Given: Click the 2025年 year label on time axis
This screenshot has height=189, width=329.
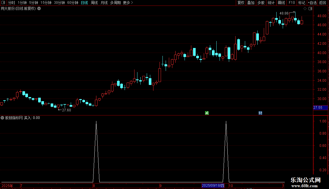Looking at the screenshot, I should [x=7, y=186].
